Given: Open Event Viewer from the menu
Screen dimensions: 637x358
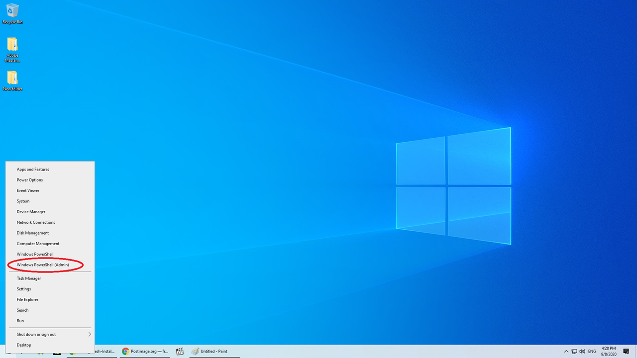Looking at the screenshot, I should click(x=50, y=190).
